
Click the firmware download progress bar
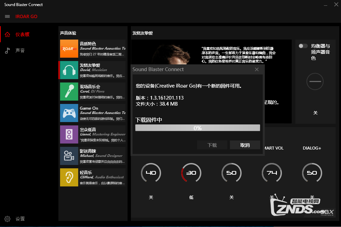197,128
